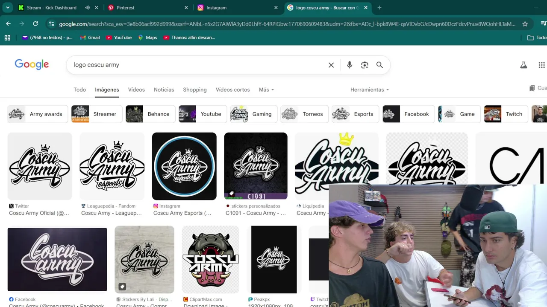This screenshot has width=547, height=307.
Task: Expand the 'Herramientas' dropdown
Action: (370, 90)
